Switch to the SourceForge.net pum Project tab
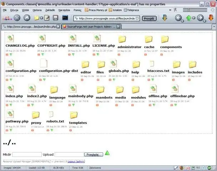Viewport: 217px width, 171px height. 89,27
